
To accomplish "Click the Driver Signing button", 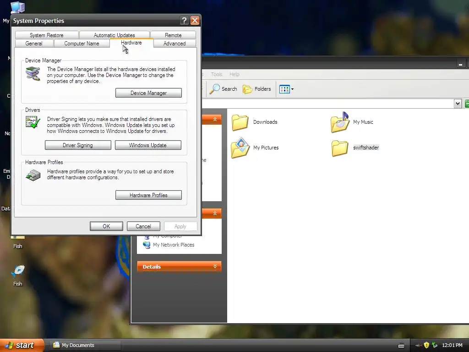I will [x=78, y=145].
